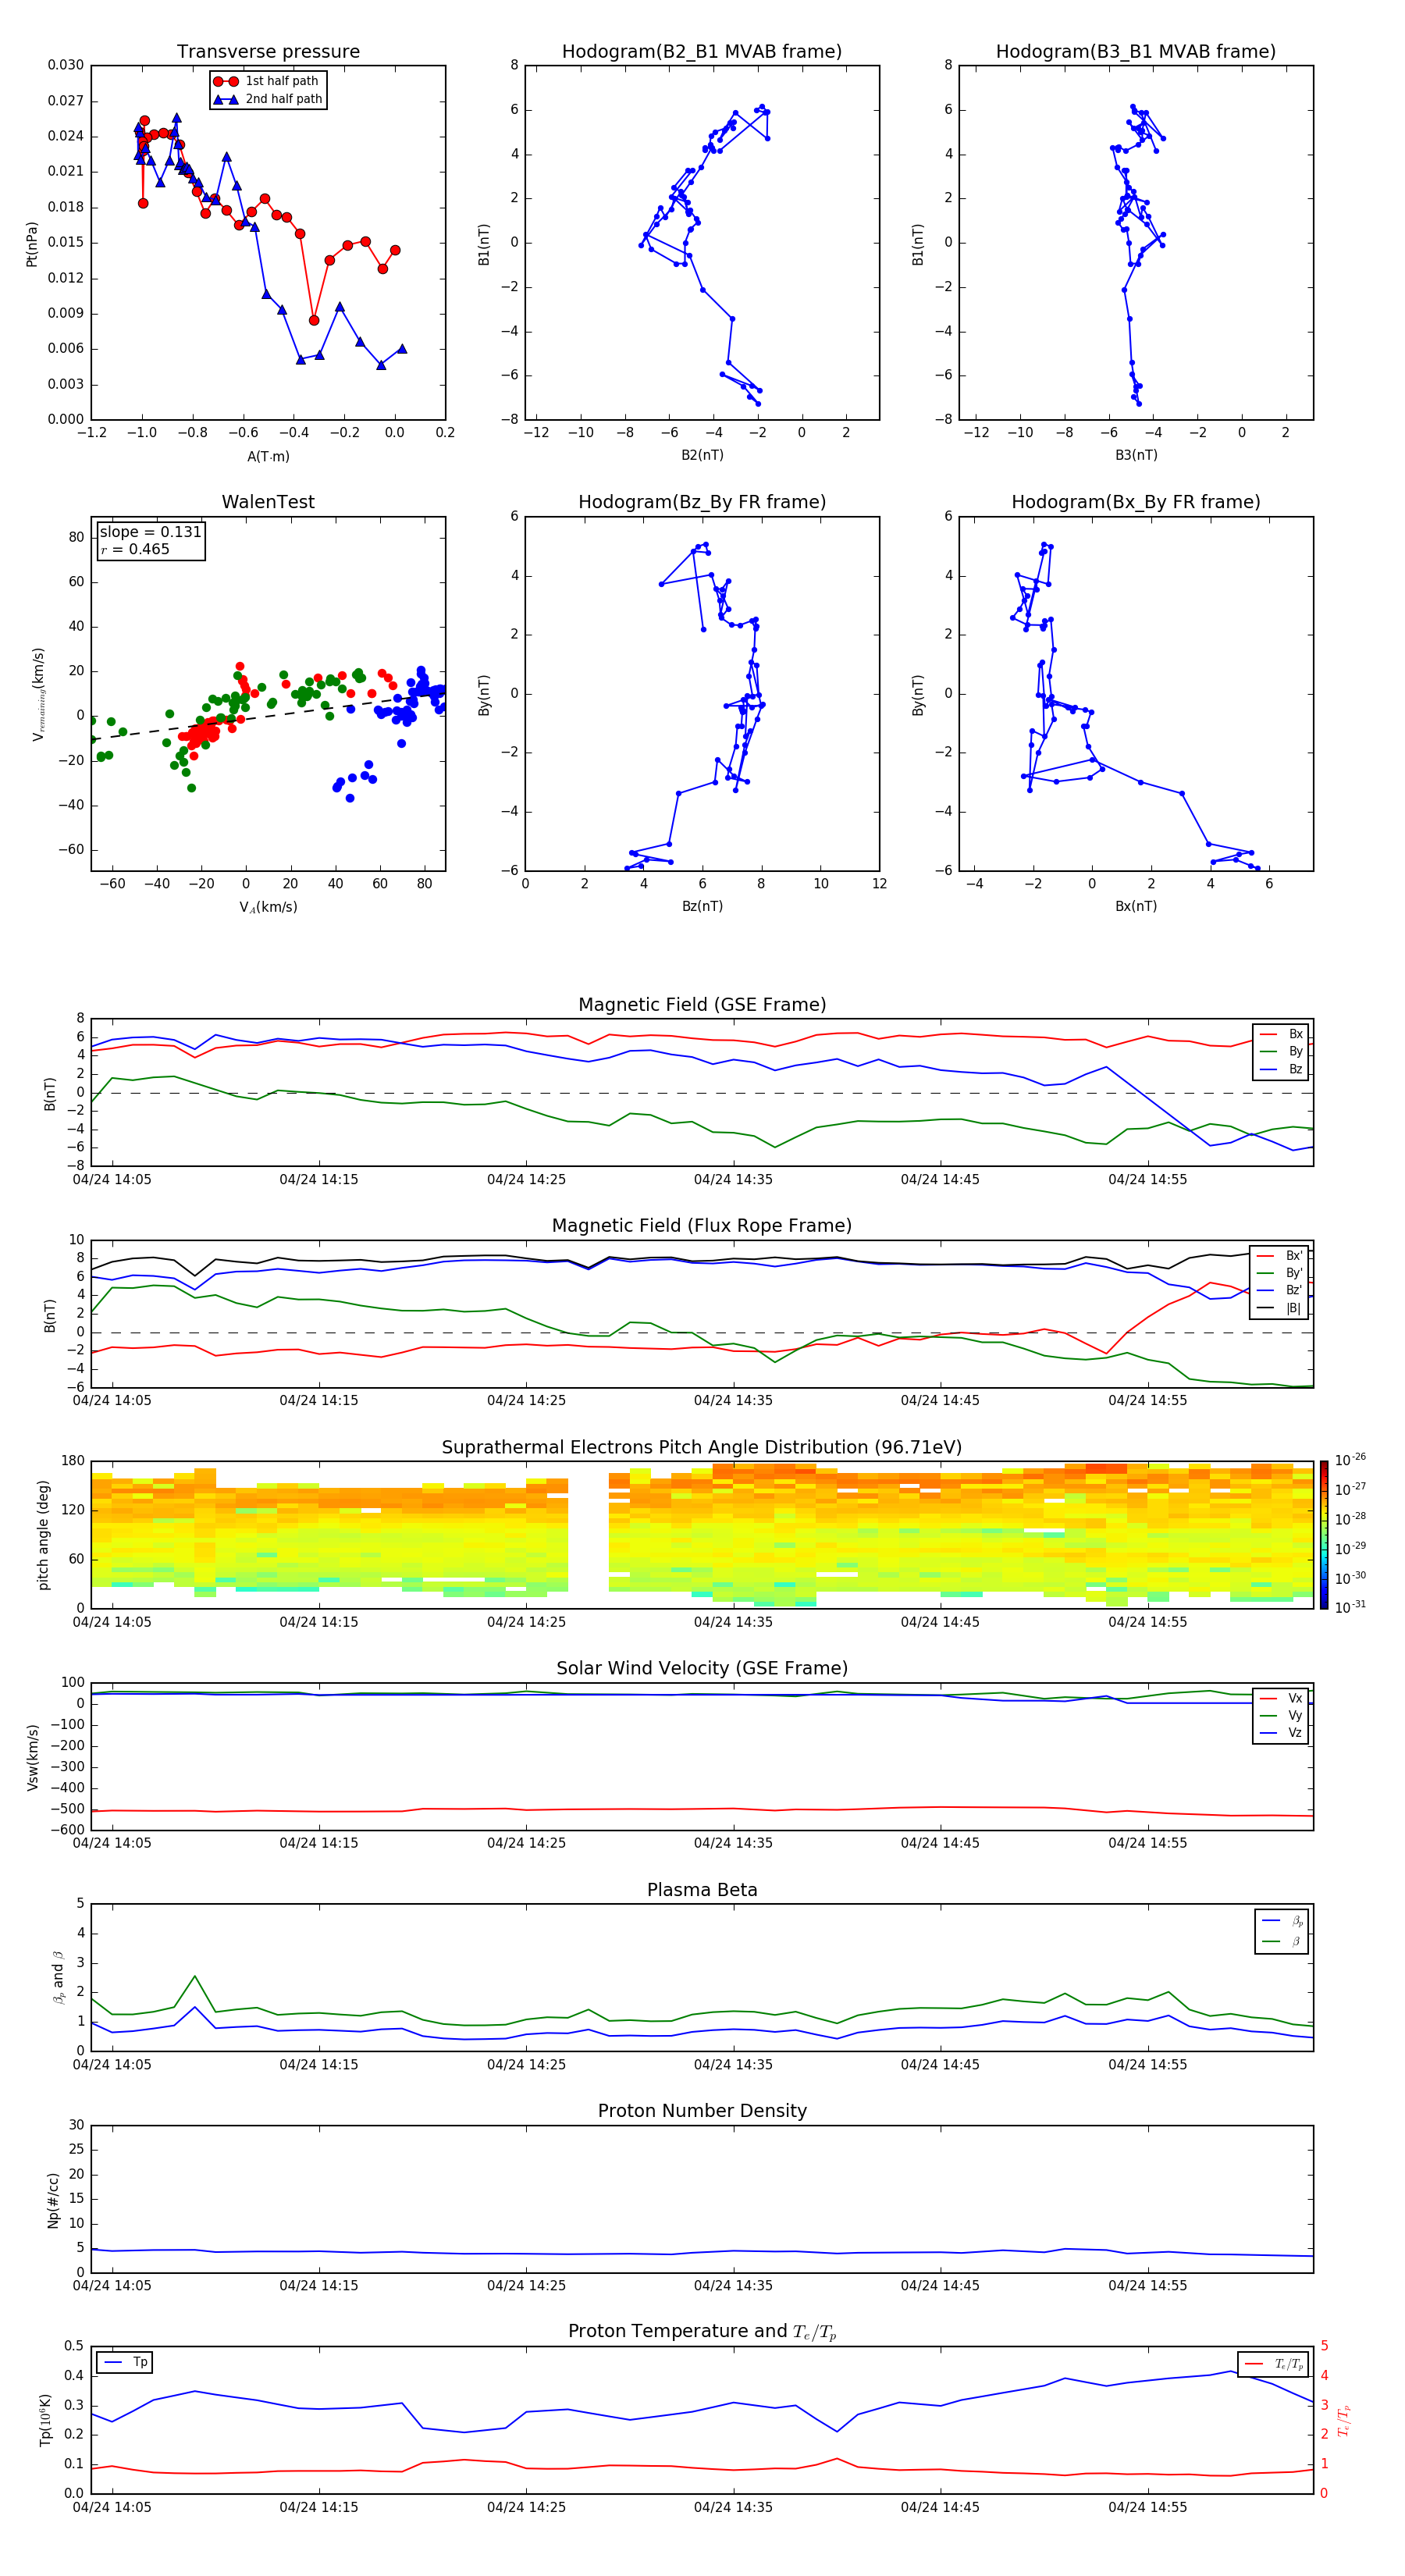Select the β entry in the Plasma Beta legend

click(1282, 1941)
